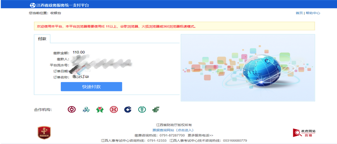The image size is (337, 144).
Task: Click 更多服务电话>> link
Action: point(201,135)
